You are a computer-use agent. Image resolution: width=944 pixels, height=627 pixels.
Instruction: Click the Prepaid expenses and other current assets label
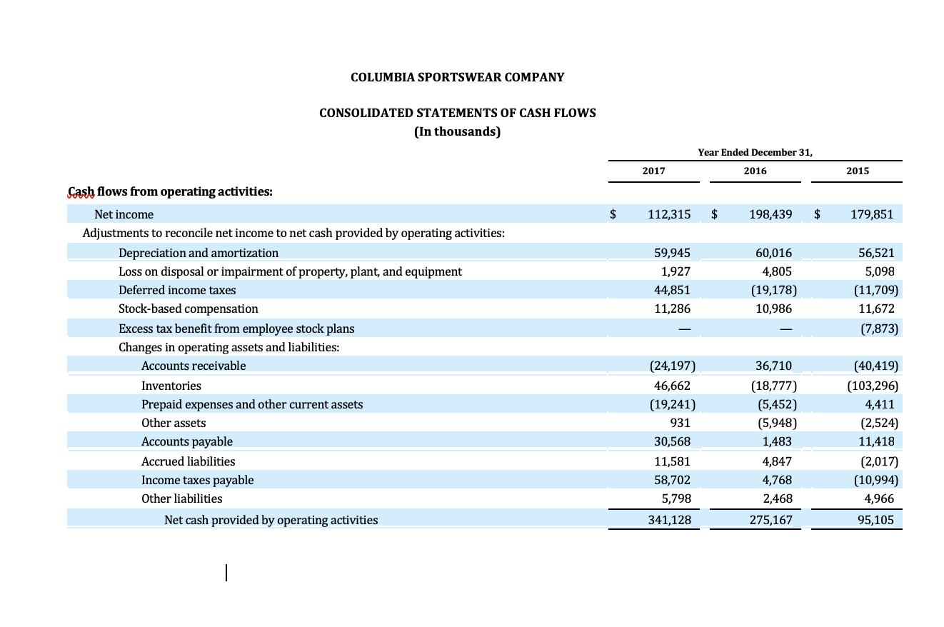click(253, 404)
